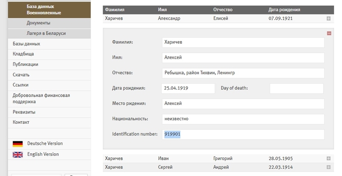This screenshot has height=176, width=342.
Task: Switch to Deutsche Version
Action: [x=45, y=143]
